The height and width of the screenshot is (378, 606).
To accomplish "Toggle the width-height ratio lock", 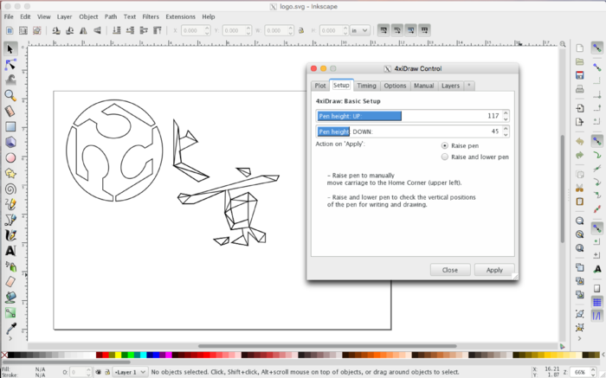I will click(301, 30).
